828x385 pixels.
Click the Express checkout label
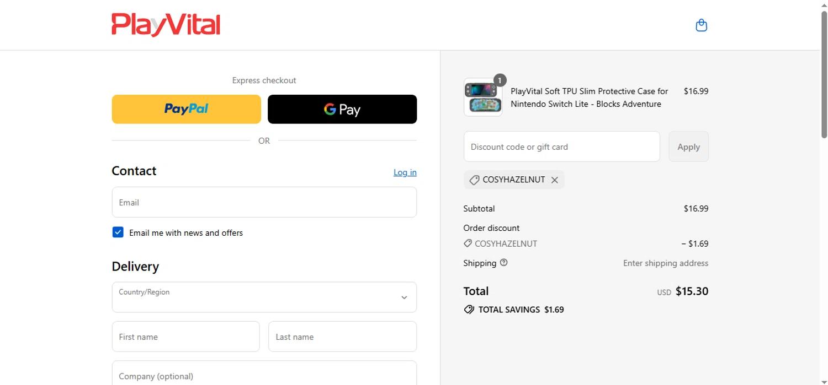(x=264, y=80)
